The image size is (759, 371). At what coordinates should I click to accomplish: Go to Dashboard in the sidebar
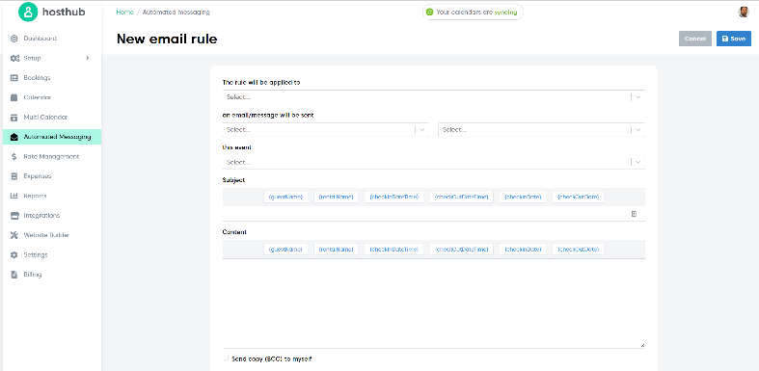coord(41,39)
